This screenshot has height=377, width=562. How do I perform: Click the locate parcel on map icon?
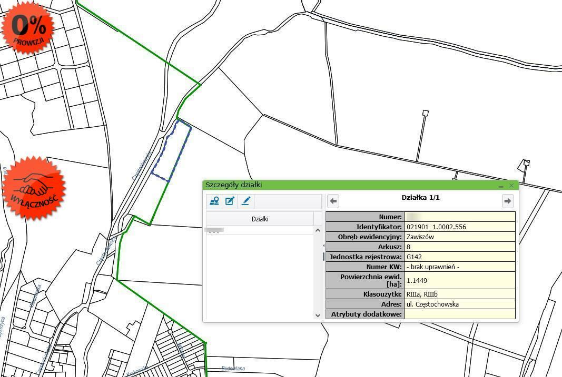click(214, 201)
